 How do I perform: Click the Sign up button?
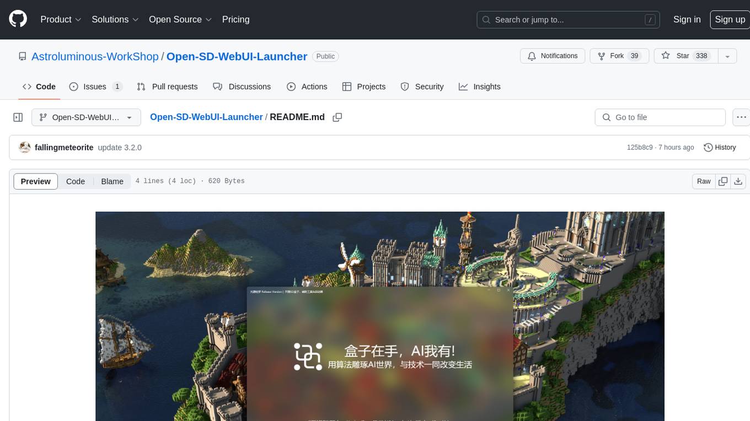point(730,19)
